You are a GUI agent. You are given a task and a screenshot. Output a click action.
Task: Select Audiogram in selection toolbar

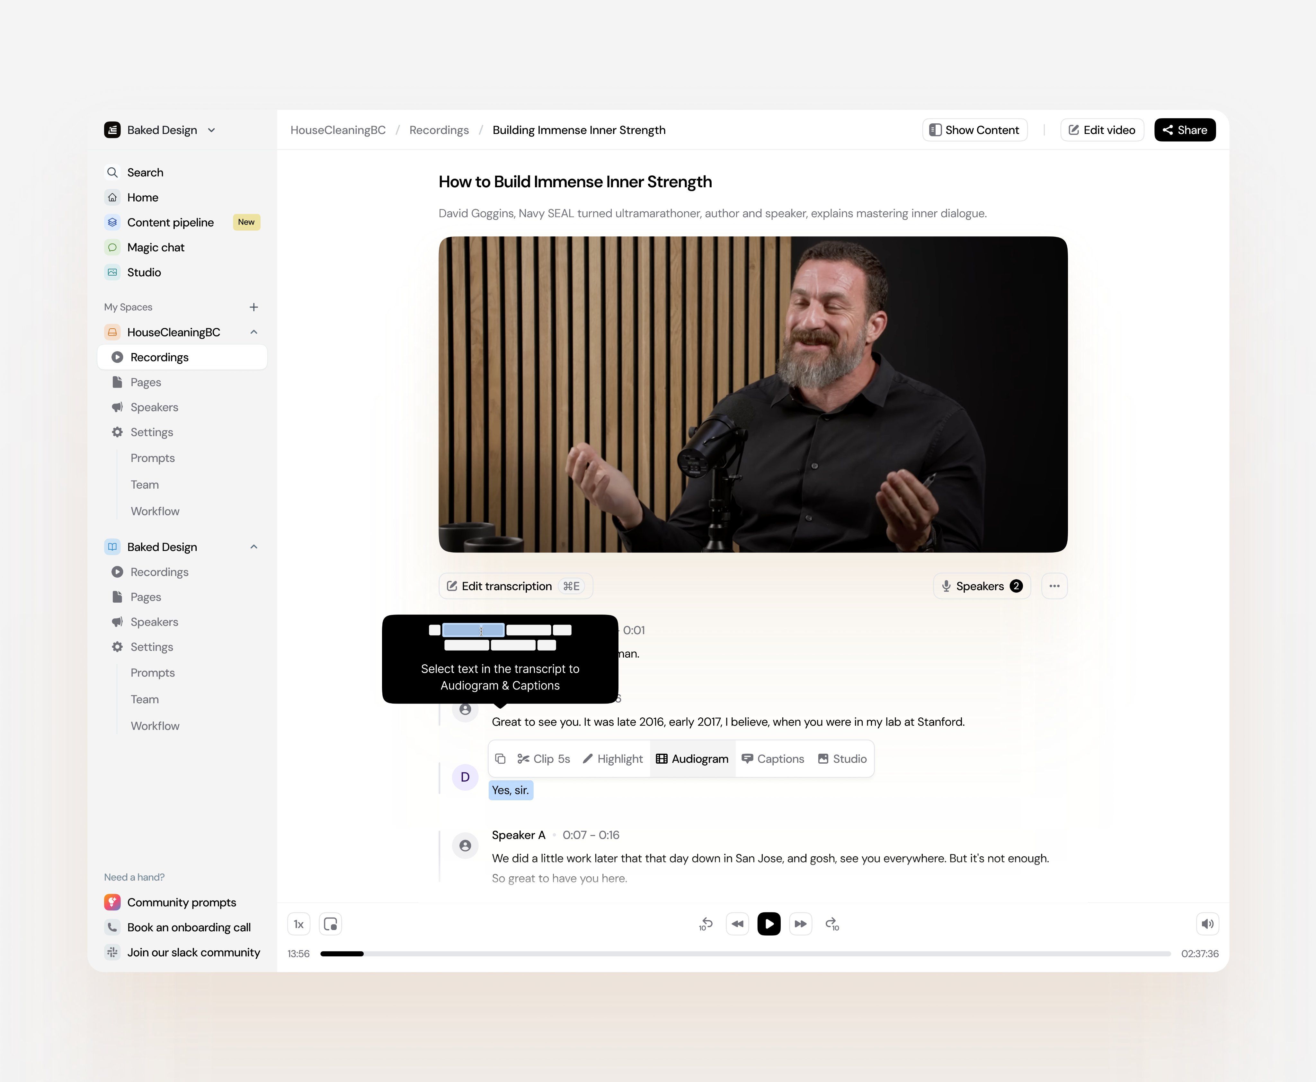[692, 758]
